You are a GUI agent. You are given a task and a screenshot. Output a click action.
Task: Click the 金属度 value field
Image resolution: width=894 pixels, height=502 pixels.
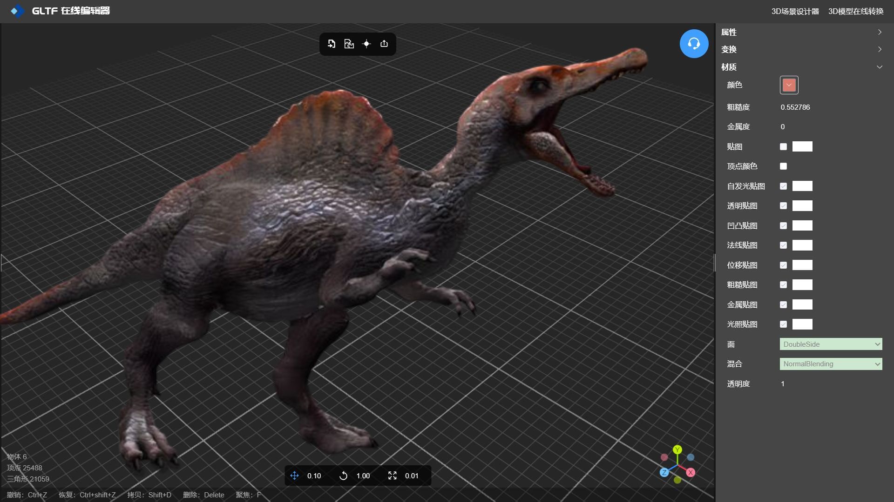pos(783,127)
